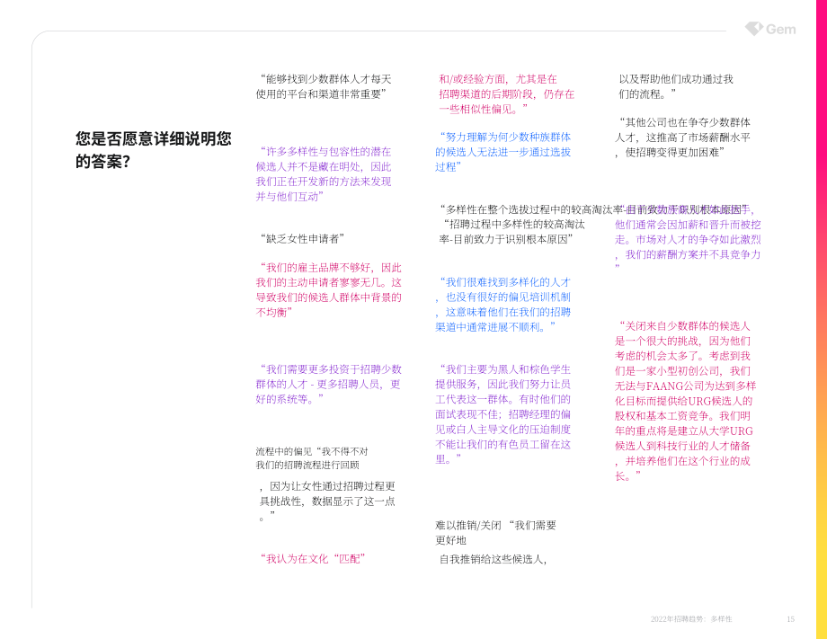Click purple quote starting “许多多样性与包容性的潜在候选人
The width and height of the screenshot is (827, 639).
(x=324, y=174)
